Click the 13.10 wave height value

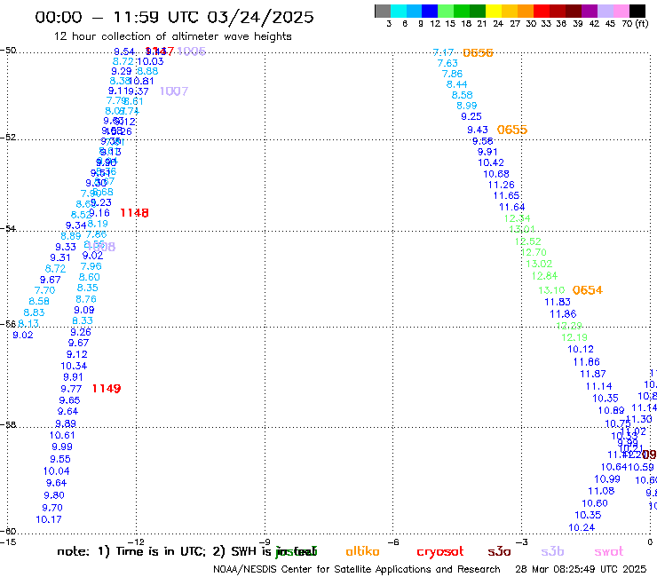tap(551, 290)
